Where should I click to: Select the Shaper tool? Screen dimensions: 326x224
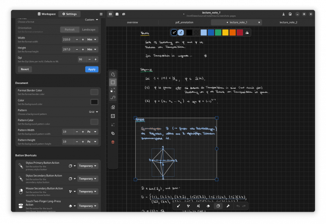coord(188,206)
